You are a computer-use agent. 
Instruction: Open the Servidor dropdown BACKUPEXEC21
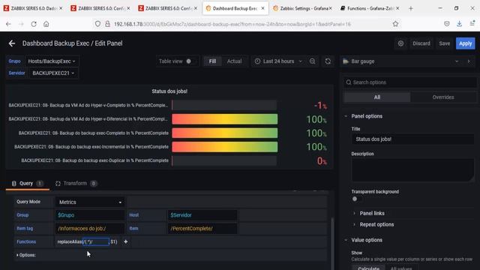(53, 73)
